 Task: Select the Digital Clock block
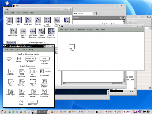pos(33,102)
